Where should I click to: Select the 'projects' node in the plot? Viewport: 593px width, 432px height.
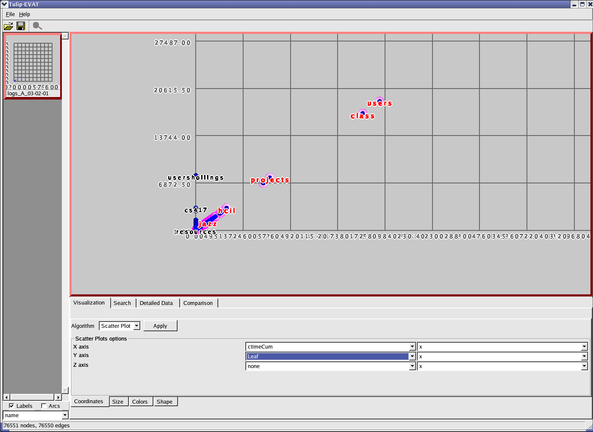tap(269, 178)
